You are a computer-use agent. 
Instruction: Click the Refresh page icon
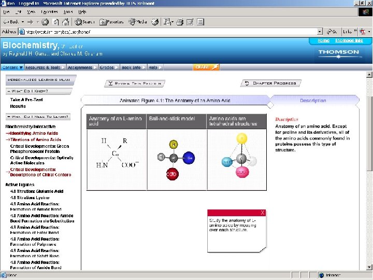click(55, 22)
